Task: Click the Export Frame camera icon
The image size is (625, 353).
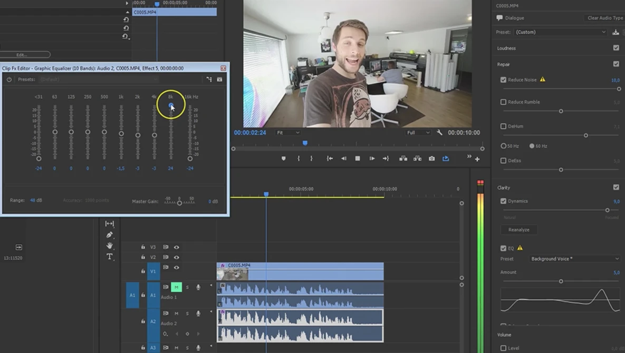Action: 431,159
